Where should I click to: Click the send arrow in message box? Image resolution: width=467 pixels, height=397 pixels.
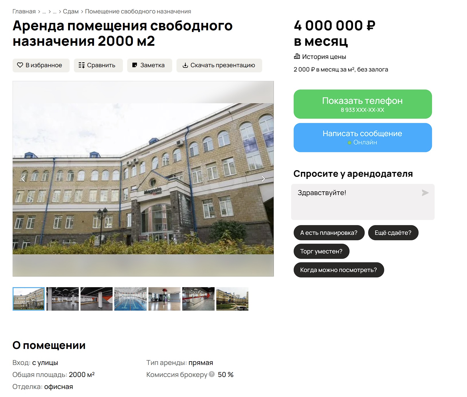[x=425, y=193]
